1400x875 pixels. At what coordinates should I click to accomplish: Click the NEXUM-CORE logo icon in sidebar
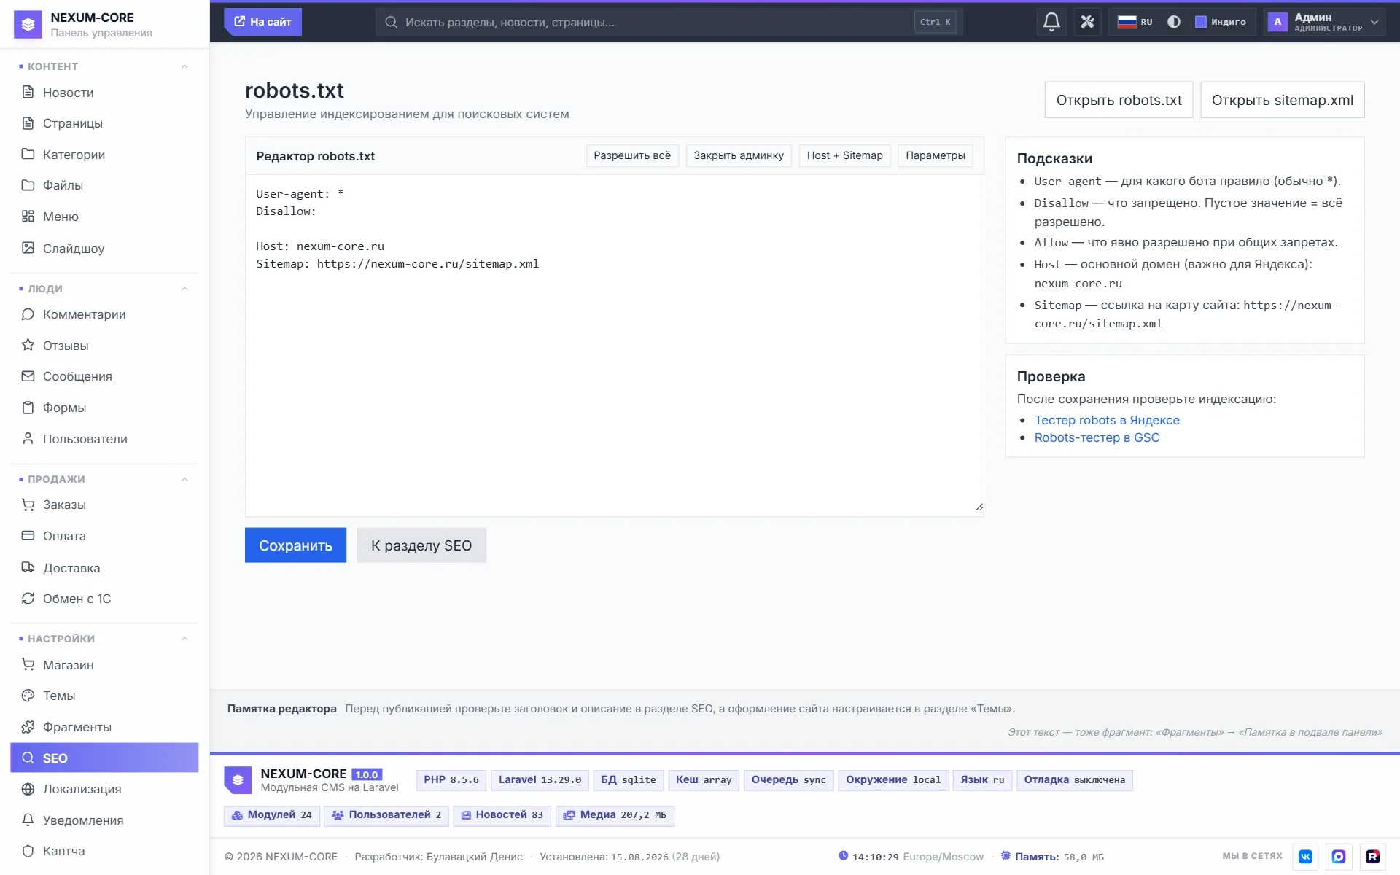tap(28, 24)
